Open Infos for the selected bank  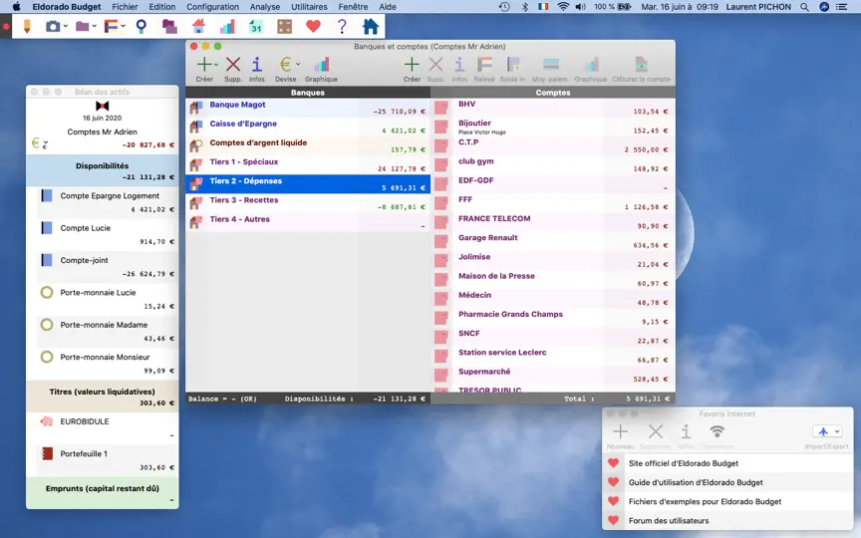point(256,69)
